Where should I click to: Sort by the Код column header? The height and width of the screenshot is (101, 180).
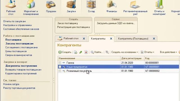click(162, 58)
